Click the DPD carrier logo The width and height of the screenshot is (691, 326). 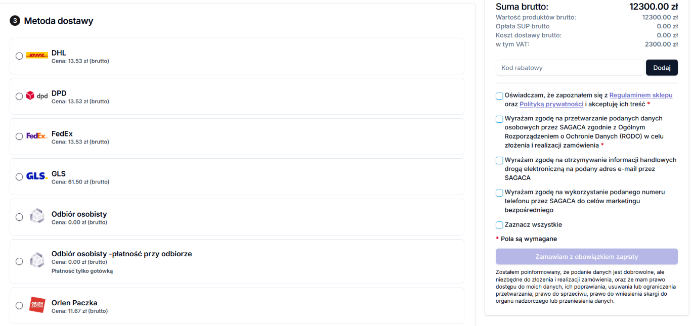(37, 96)
